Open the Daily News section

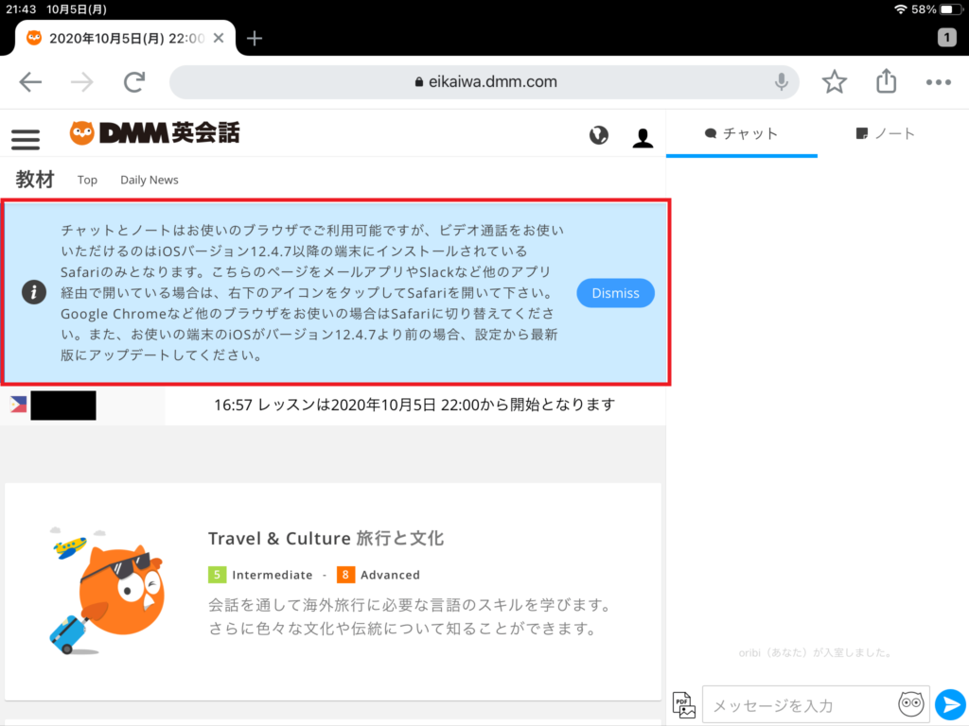[149, 180]
